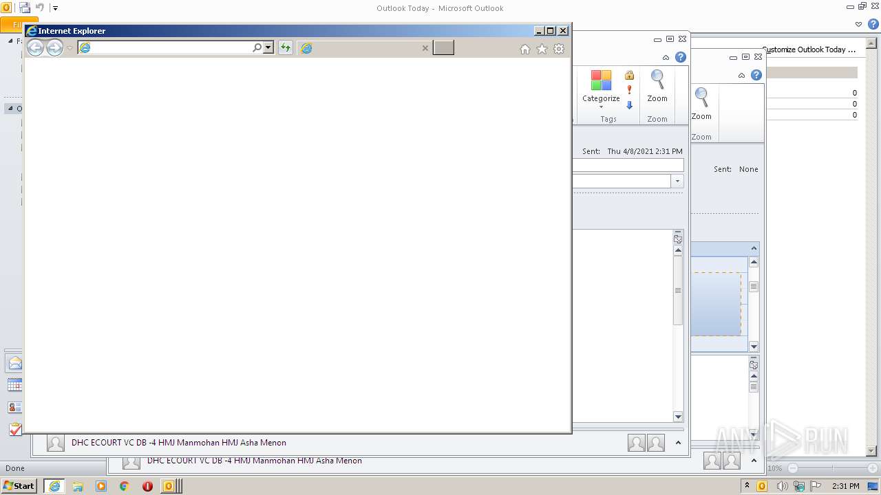Screen dimensions: 881x495
Task: Open help in the Sent 2:31 PM message window
Action: tap(681, 57)
